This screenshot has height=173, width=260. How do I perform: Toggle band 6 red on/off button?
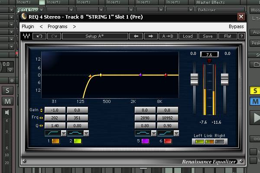[168, 141]
